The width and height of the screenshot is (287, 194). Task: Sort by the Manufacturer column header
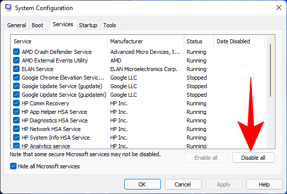coord(146,41)
